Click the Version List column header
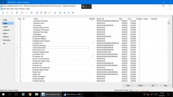 (x=100, y=19)
